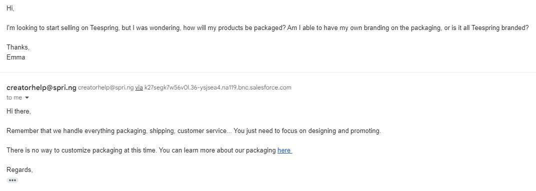This screenshot has width=536, height=191.
Task: Click the sentence about selling on Teespring
Action: (x=267, y=28)
